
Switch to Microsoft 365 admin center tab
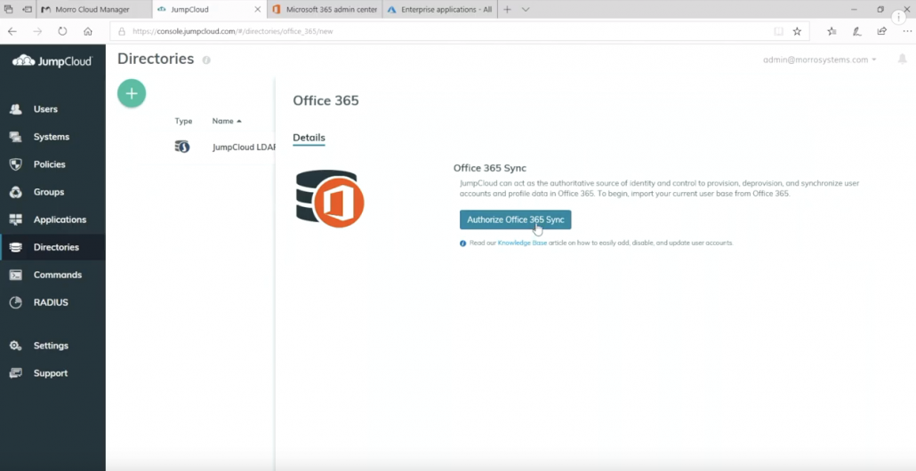331,10
